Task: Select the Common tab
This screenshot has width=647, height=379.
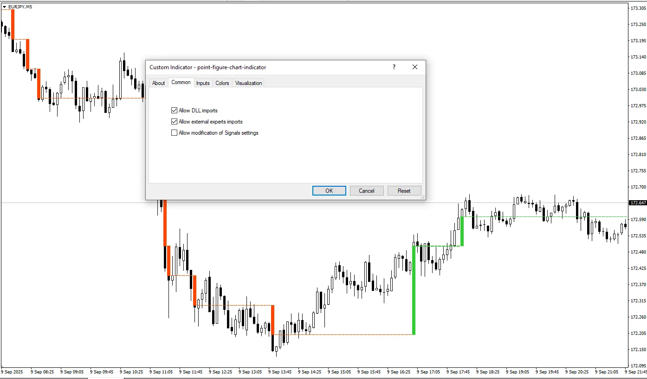Action: click(x=181, y=82)
